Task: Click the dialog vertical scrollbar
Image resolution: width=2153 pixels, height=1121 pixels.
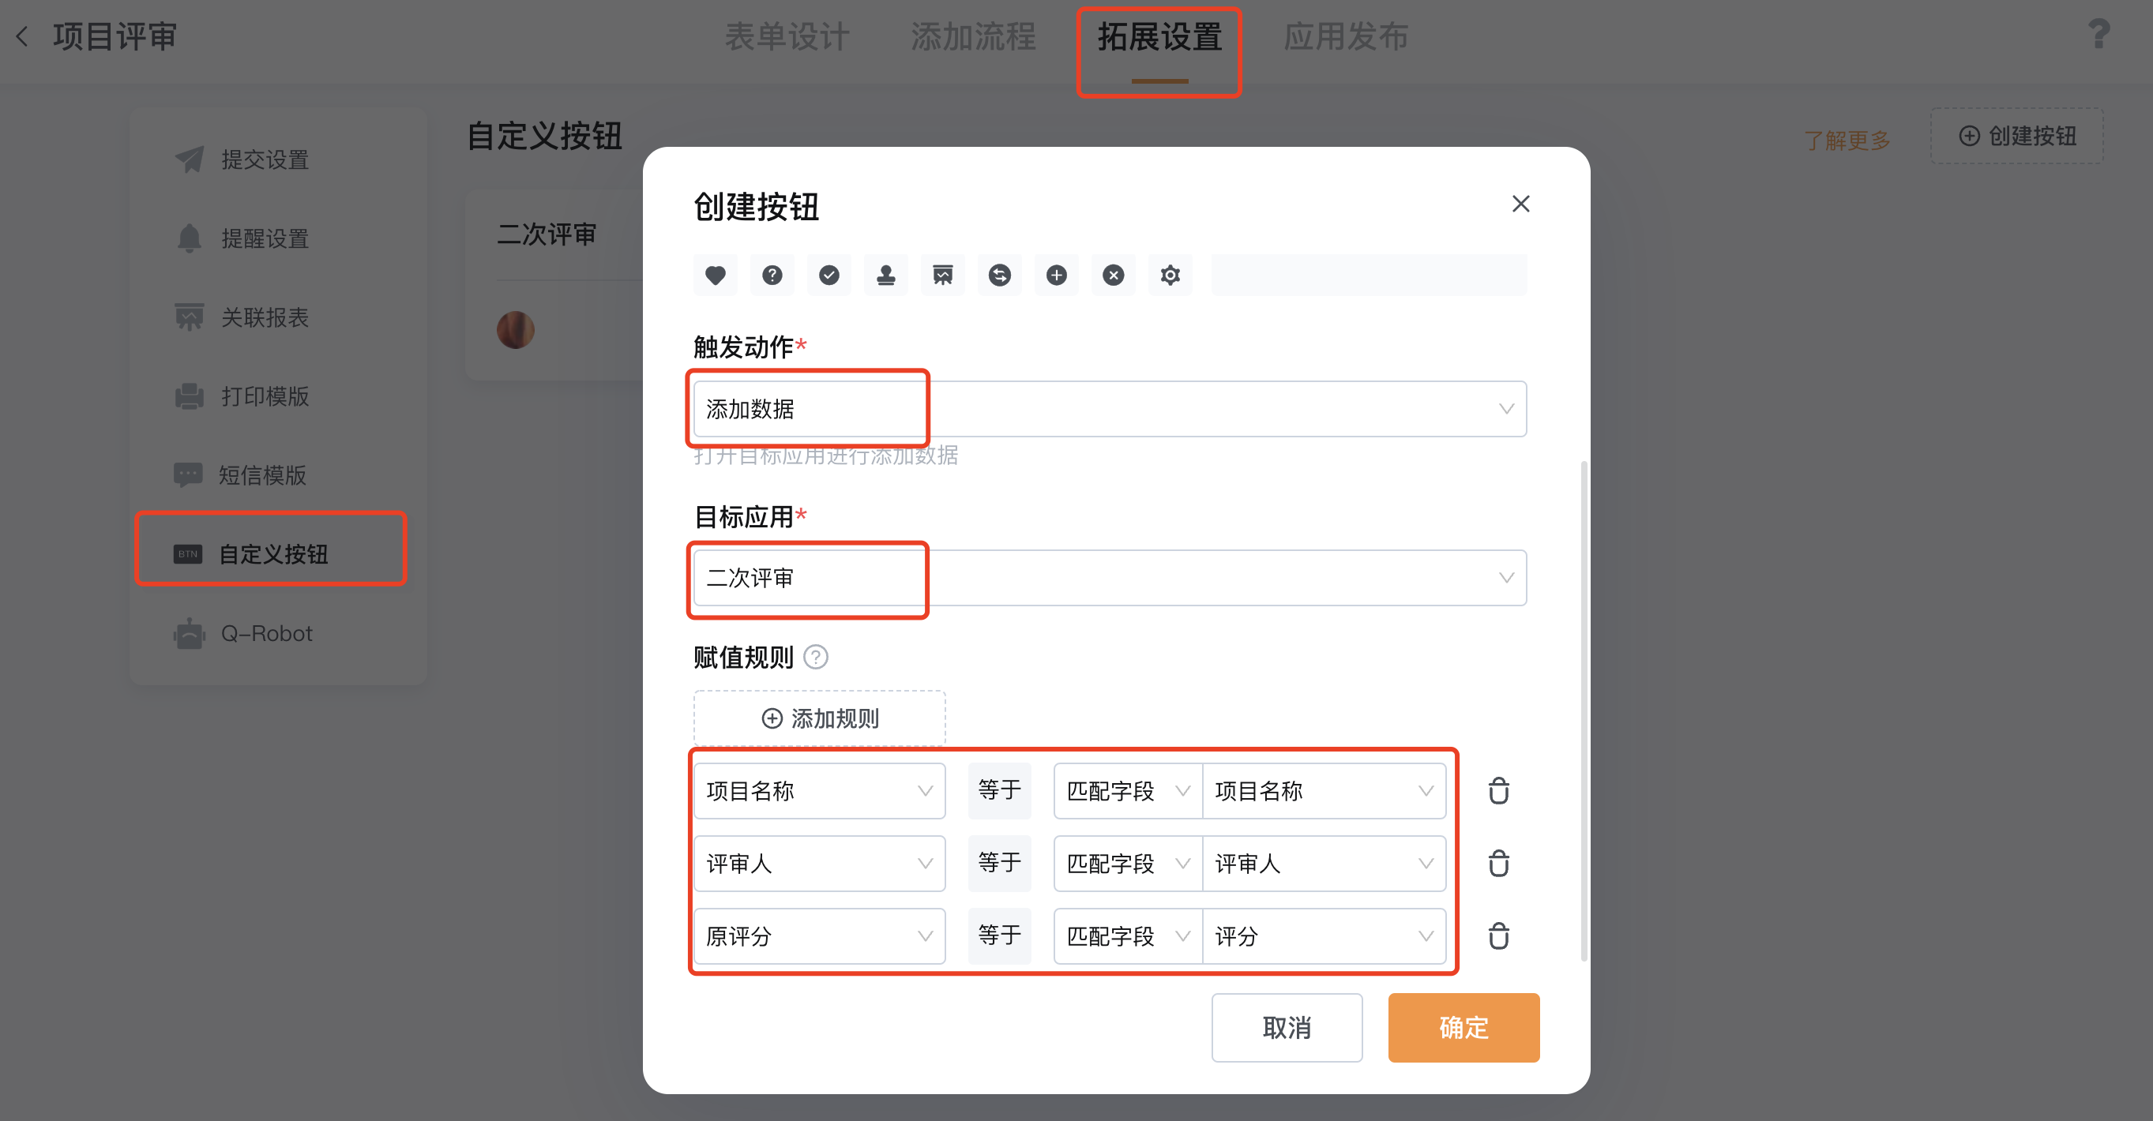Action: 1584,710
